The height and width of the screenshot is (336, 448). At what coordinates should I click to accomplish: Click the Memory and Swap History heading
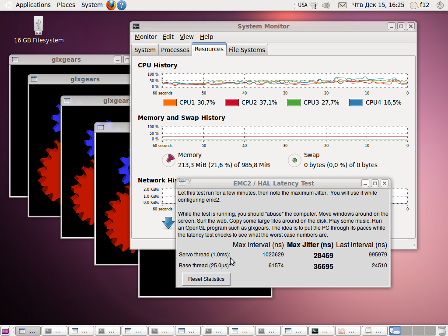[182, 118]
